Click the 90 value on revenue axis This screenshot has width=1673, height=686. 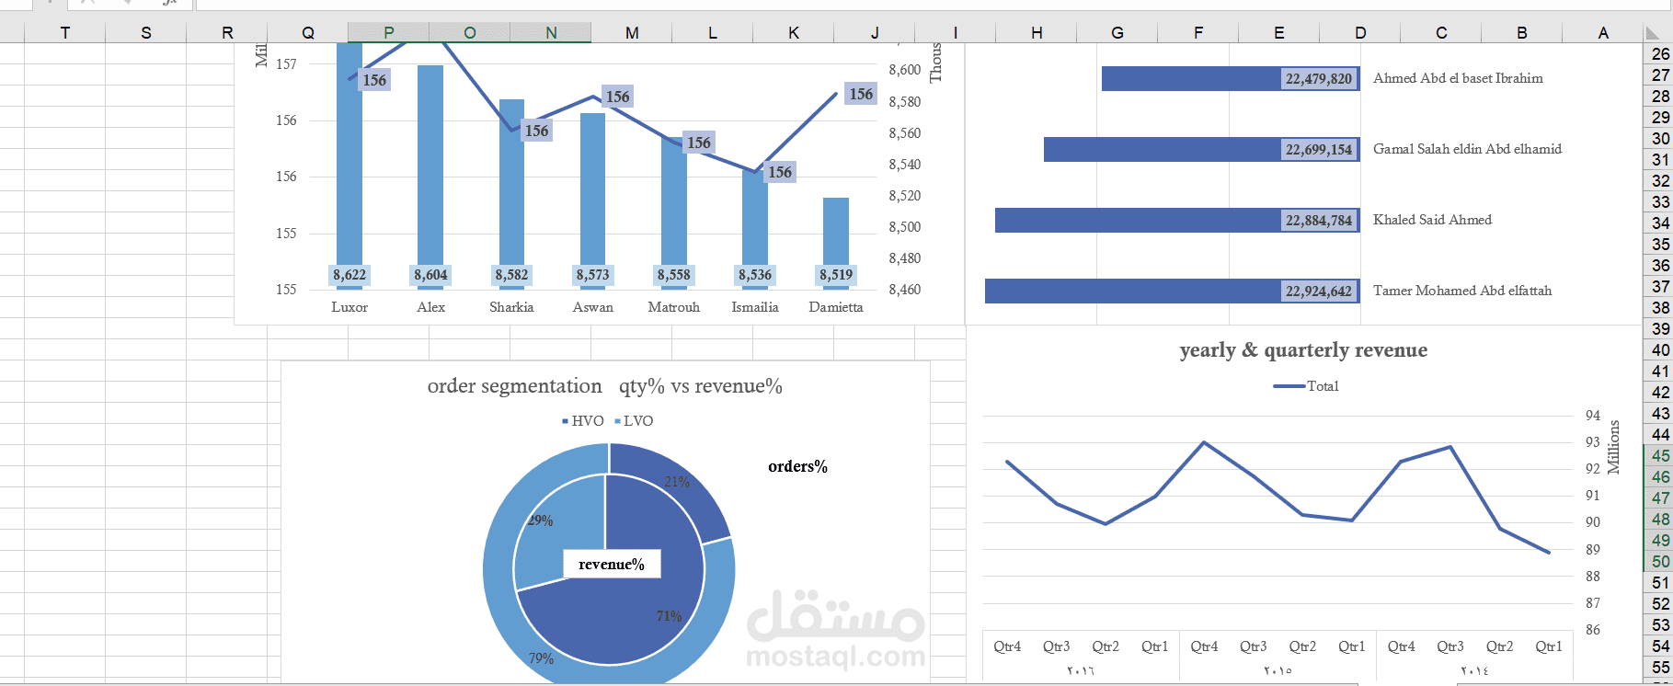(x=1593, y=522)
